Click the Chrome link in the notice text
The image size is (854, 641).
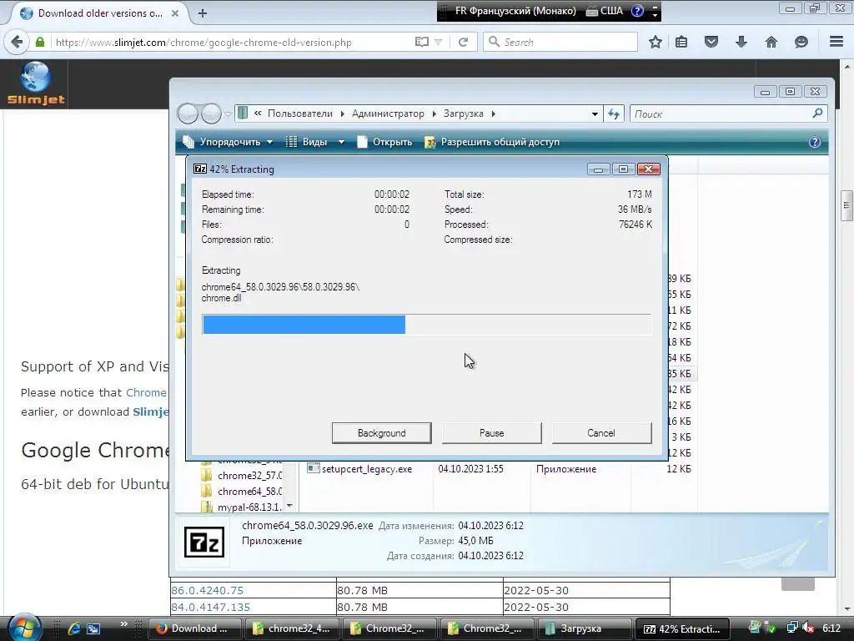click(x=147, y=392)
